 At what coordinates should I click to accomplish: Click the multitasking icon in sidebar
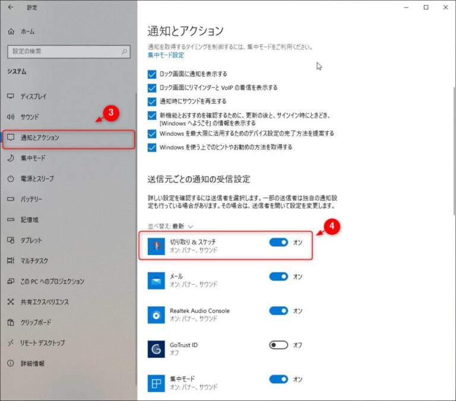(x=11, y=260)
